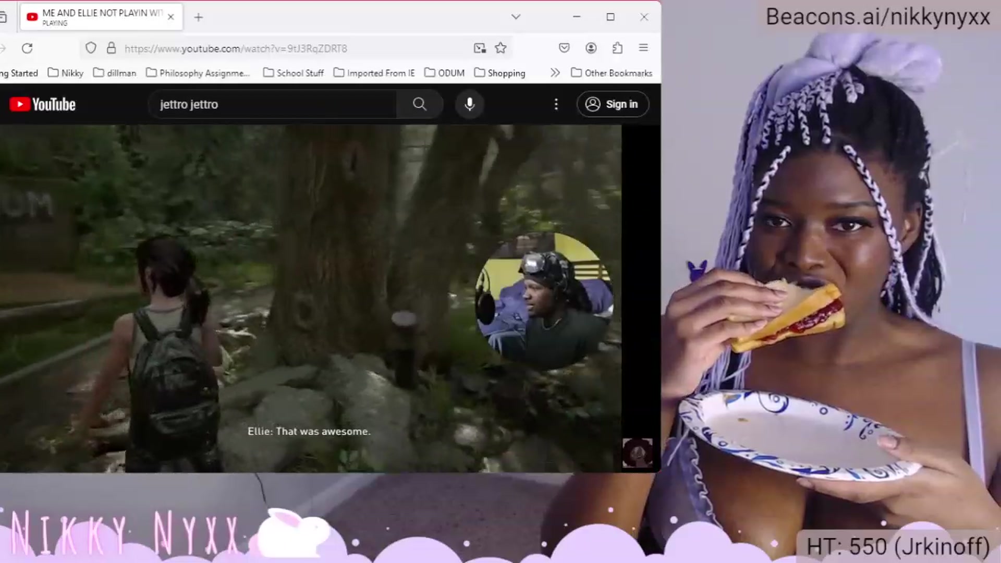
Task: Open YouTube settings three-dot menu
Action: point(556,104)
